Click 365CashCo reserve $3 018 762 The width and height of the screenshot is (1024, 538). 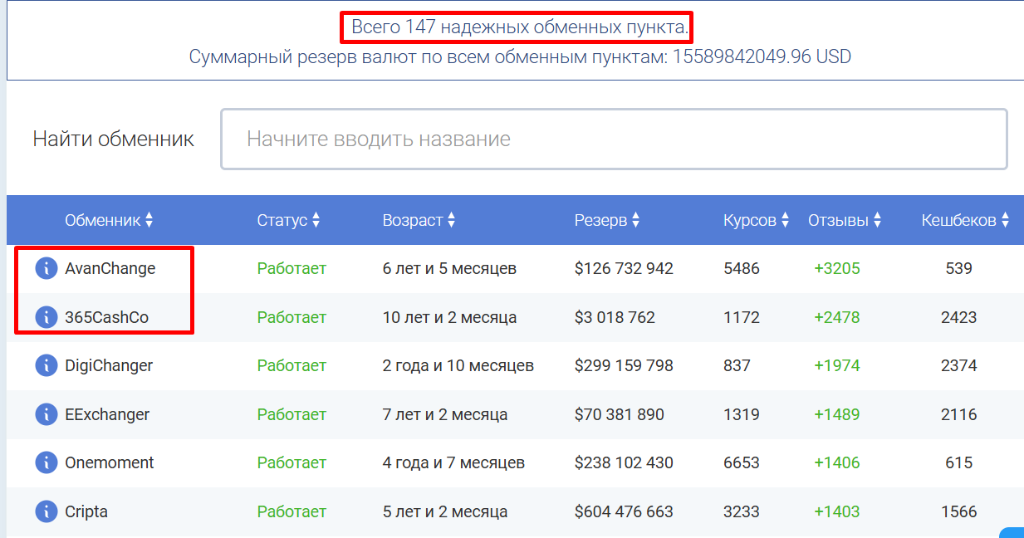[615, 317]
